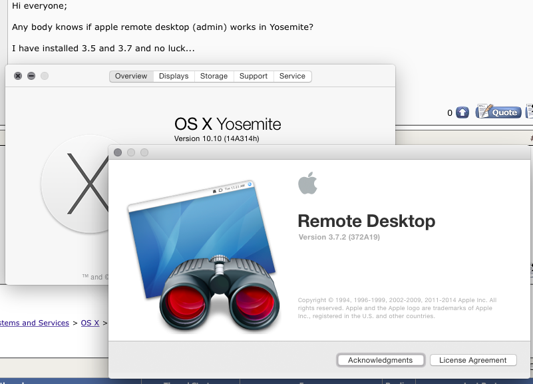Screen dimensions: 533x384
Task: Click the gray Apple logo
Action: (307, 183)
